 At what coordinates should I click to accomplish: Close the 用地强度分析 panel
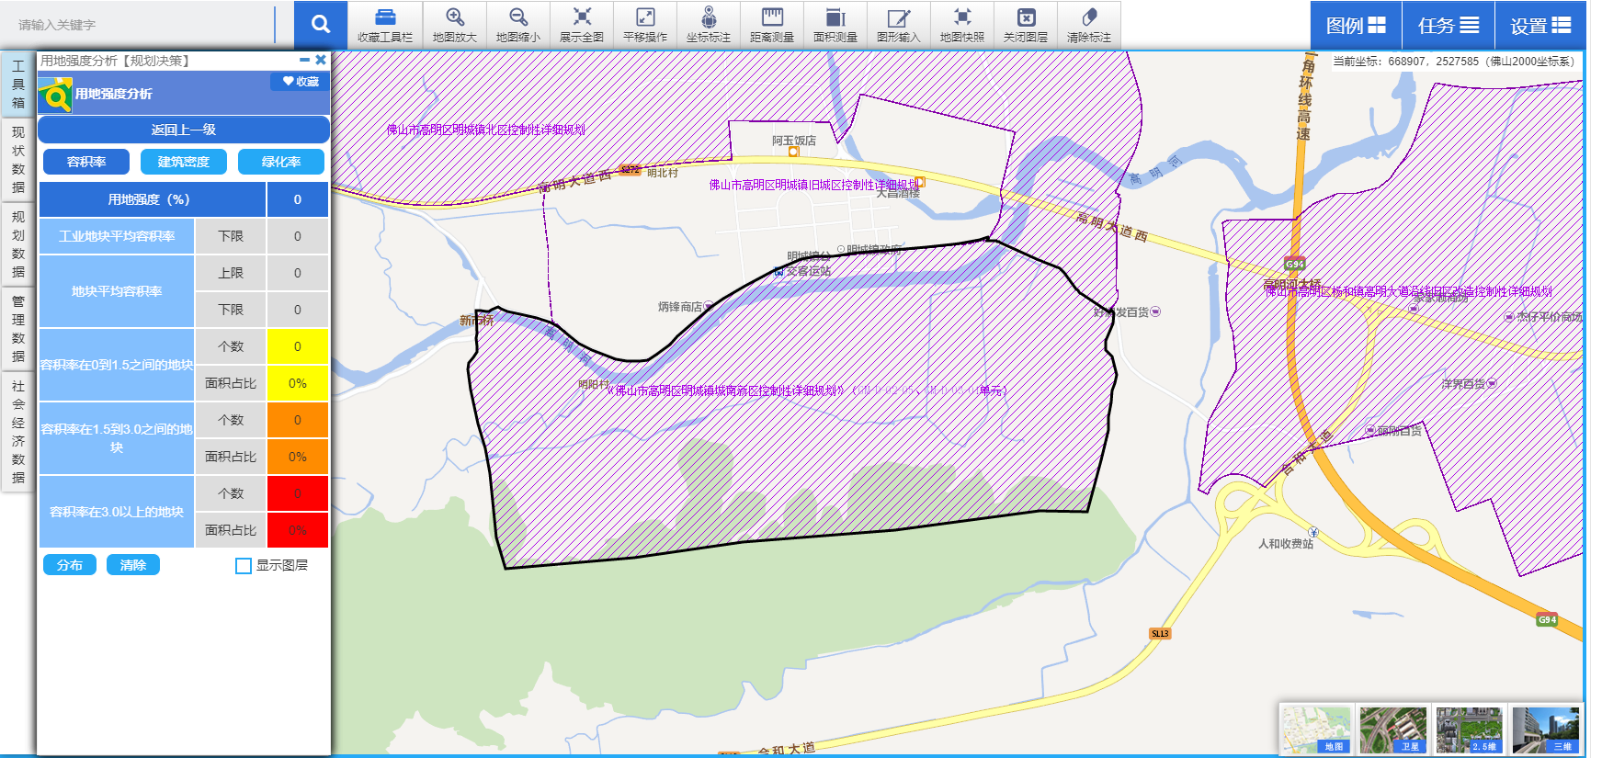pos(321,60)
